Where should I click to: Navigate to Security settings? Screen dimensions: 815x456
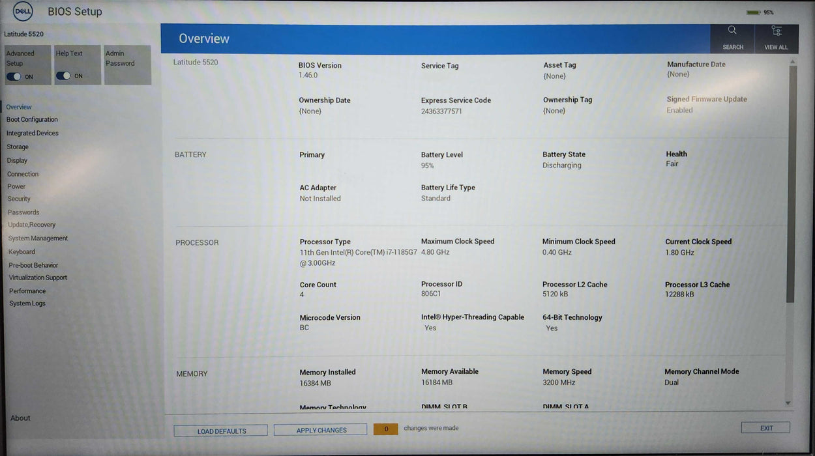point(19,199)
